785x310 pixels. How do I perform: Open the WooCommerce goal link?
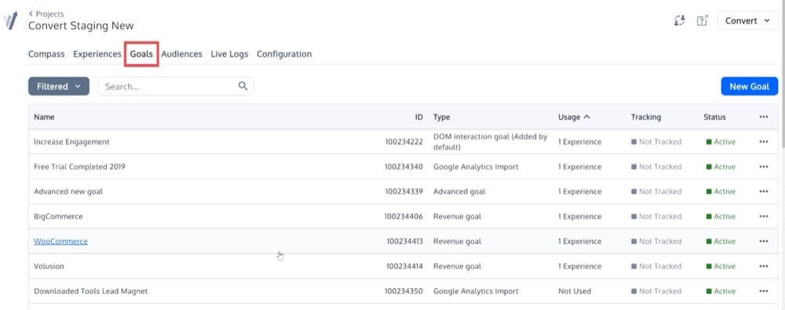pyautogui.click(x=60, y=242)
